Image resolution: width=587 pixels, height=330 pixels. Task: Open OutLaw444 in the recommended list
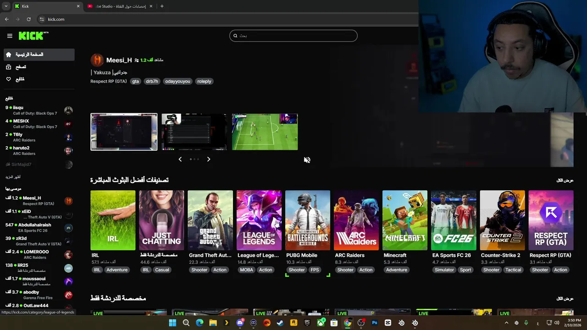click(39, 306)
